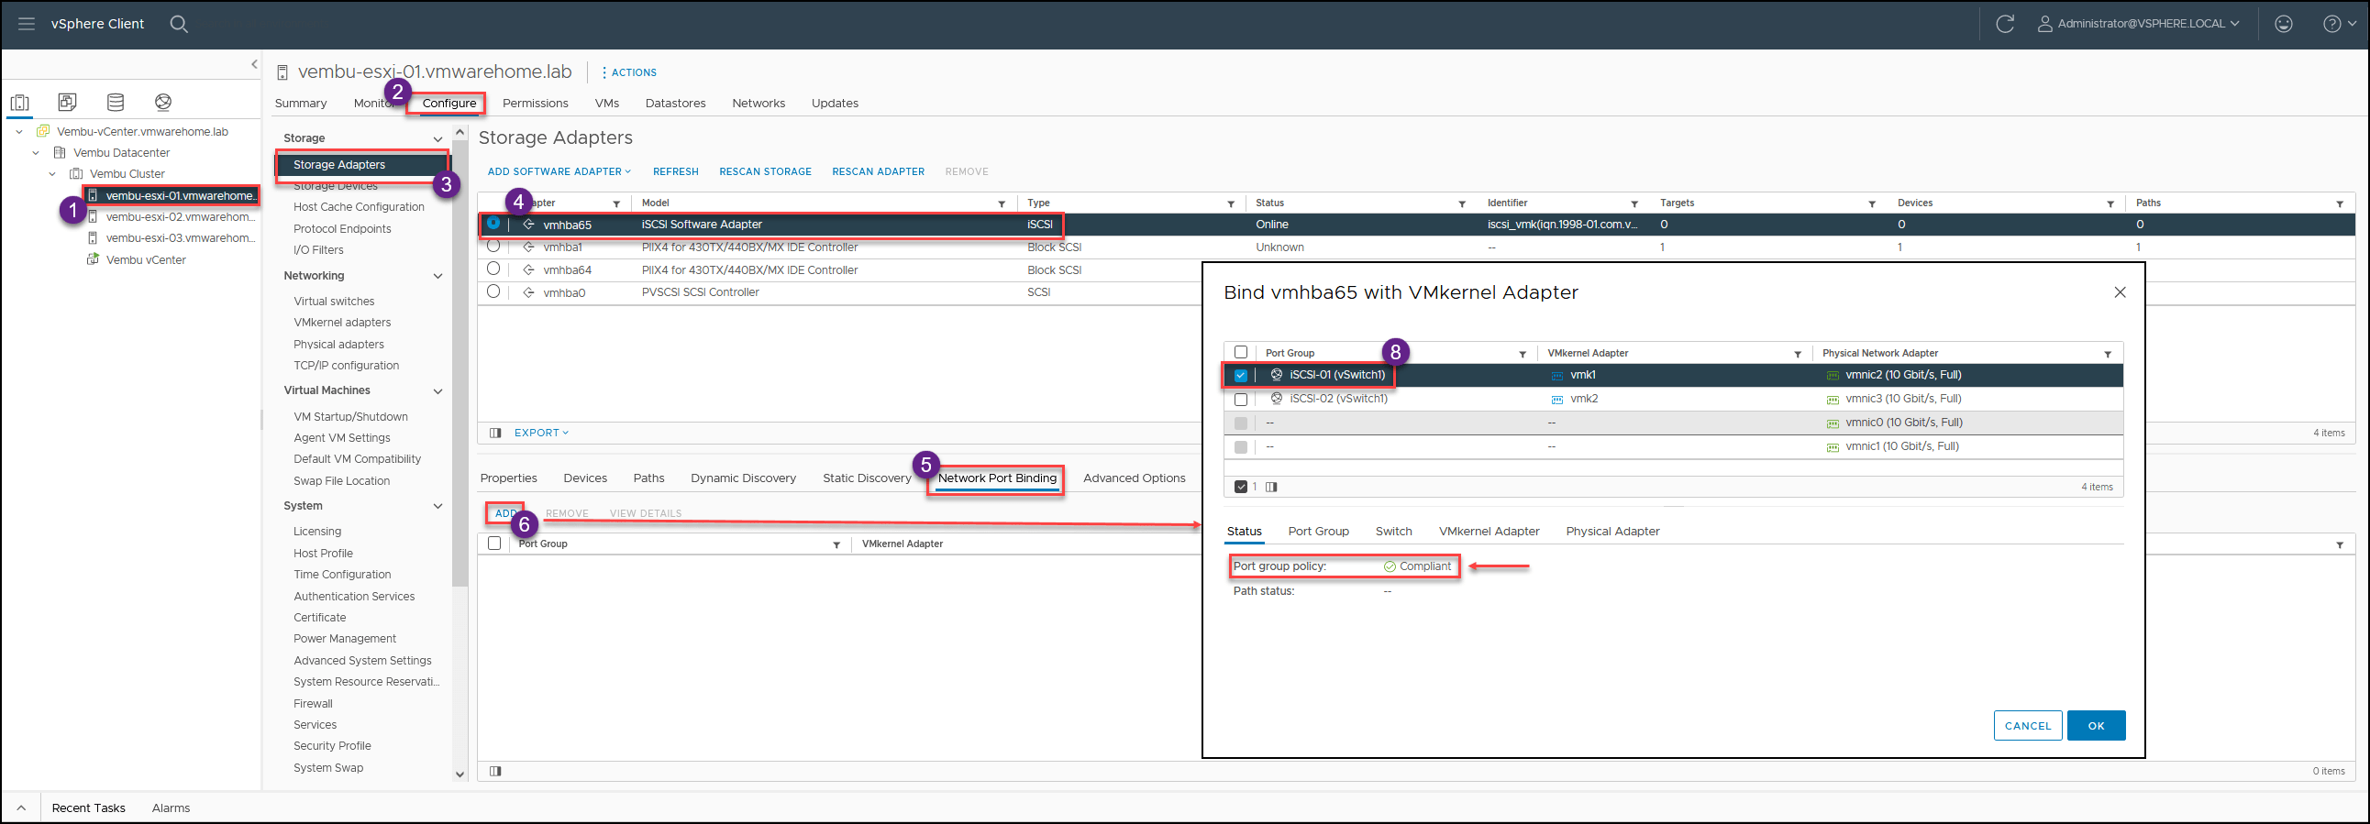The height and width of the screenshot is (824, 2370).
Task: Click CANCEL in the bind dialog
Action: pyautogui.click(x=2028, y=726)
